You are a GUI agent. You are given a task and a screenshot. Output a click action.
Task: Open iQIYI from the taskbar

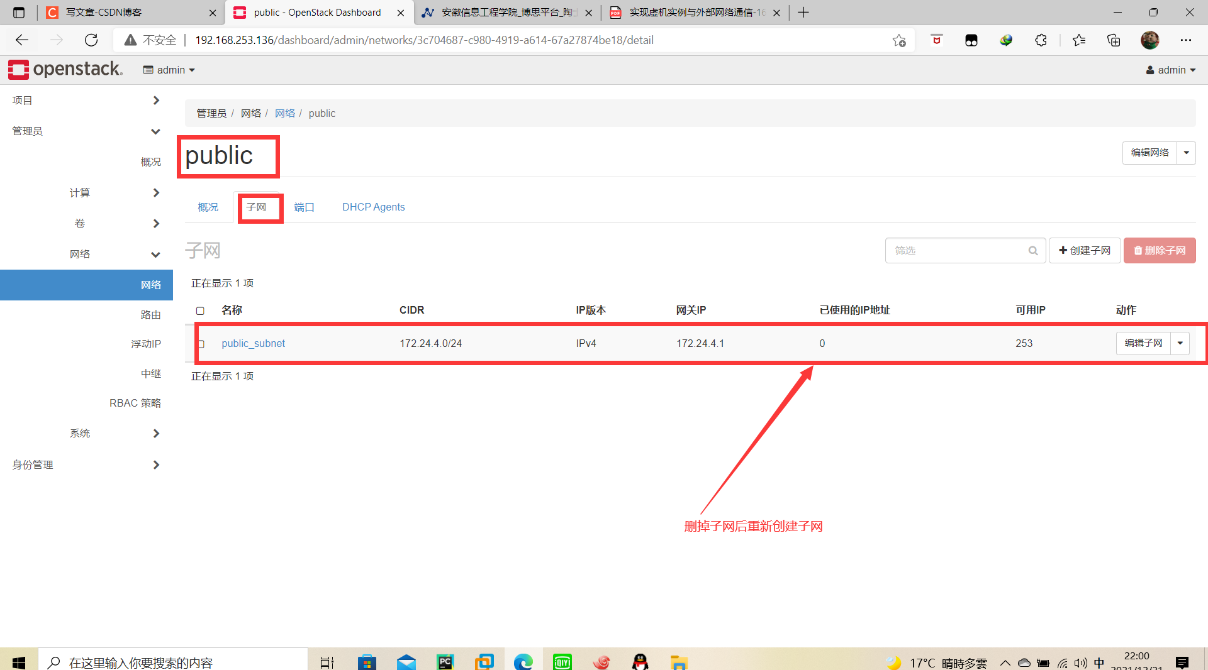(562, 662)
